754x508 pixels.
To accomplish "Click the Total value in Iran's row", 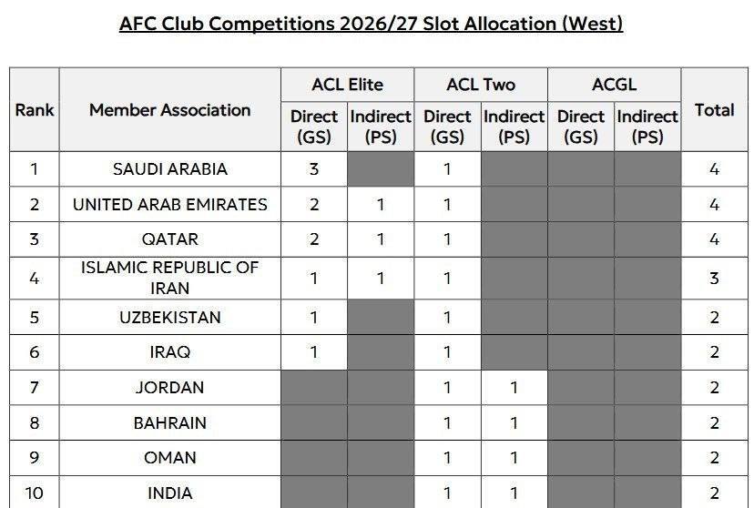I will tap(714, 278).
